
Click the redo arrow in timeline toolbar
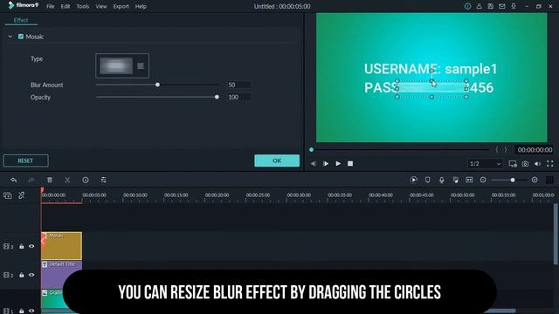point(31,180)
